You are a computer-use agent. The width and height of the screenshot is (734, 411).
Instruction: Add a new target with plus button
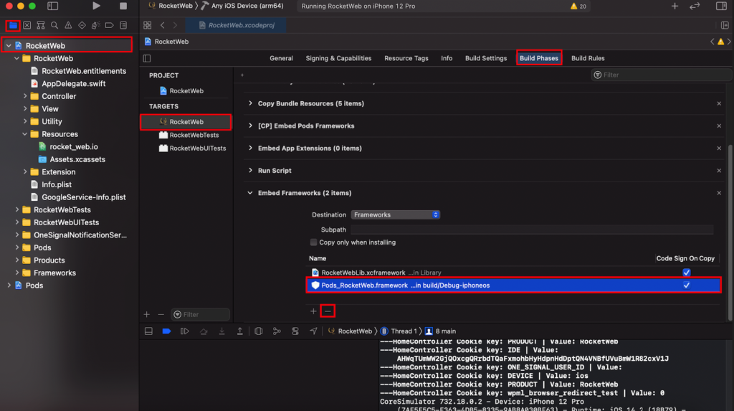147,314
